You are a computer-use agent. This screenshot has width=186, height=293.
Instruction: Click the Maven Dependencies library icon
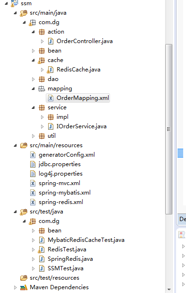click(24, 287)
